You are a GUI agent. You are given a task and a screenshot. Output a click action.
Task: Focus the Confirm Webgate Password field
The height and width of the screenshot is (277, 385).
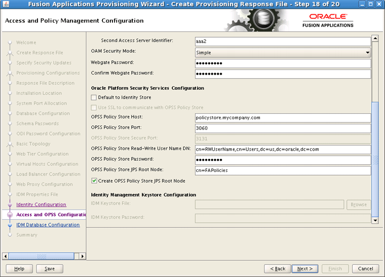[283, 74]
